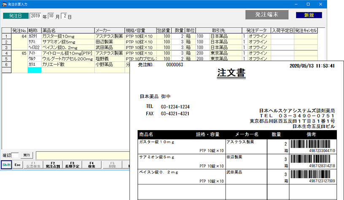Image resolution: width=344 pixels, height=200 pixels.
Task: Select row header 4 in order grid
Action: (x=6, y=53)
